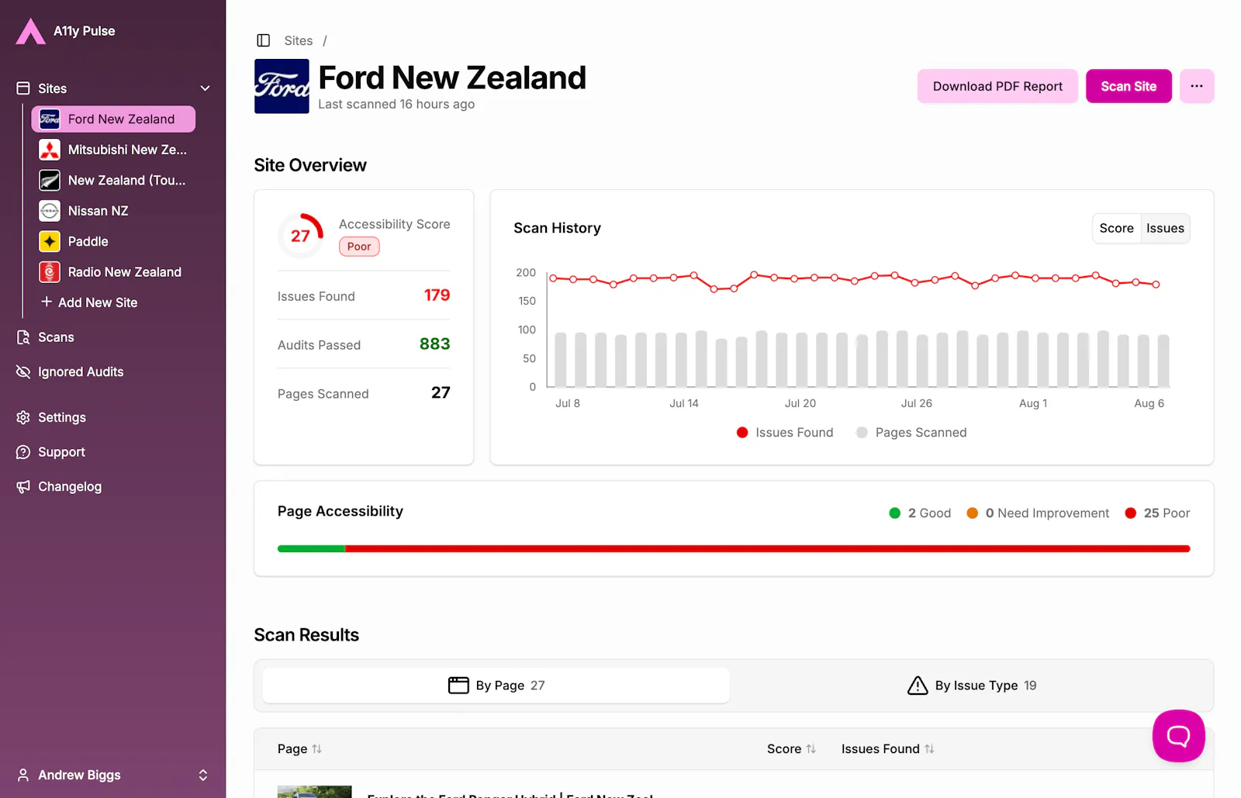The height and width of the screenshot is (798, 1241).
Task: Click the Page Accessibility progress bar
Action: tap(734, 549)
